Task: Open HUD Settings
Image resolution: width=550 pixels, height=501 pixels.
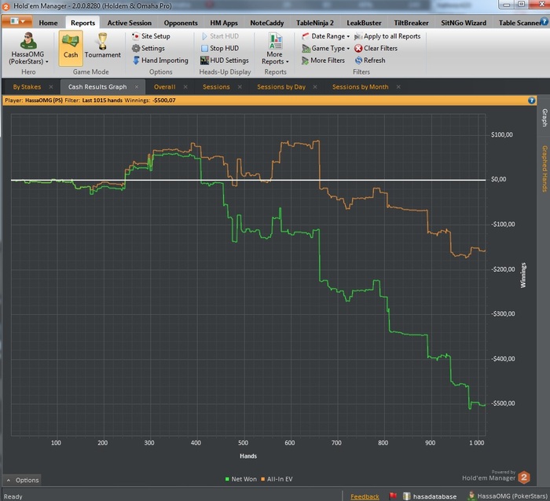Action: pos(225,60)
